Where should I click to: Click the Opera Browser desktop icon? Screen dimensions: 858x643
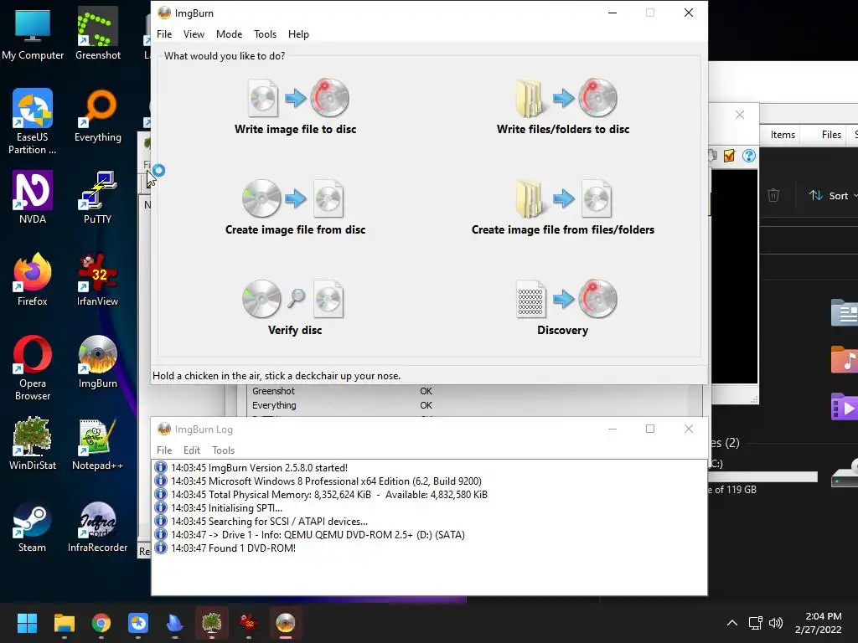pos(33,368)
